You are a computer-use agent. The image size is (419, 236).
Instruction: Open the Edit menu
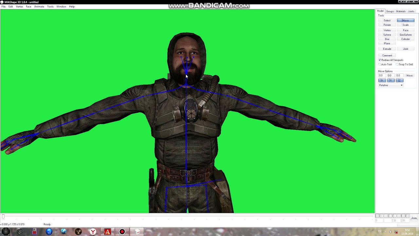pos(11,7)
